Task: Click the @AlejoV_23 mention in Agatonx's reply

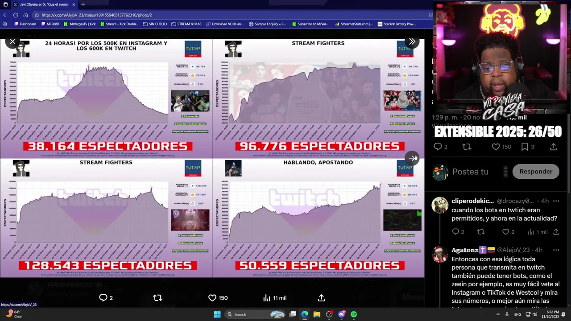Action: pos(513,250)
